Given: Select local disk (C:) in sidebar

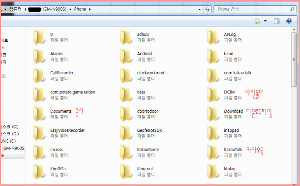Looking at the screenshot, I should 10,126.
